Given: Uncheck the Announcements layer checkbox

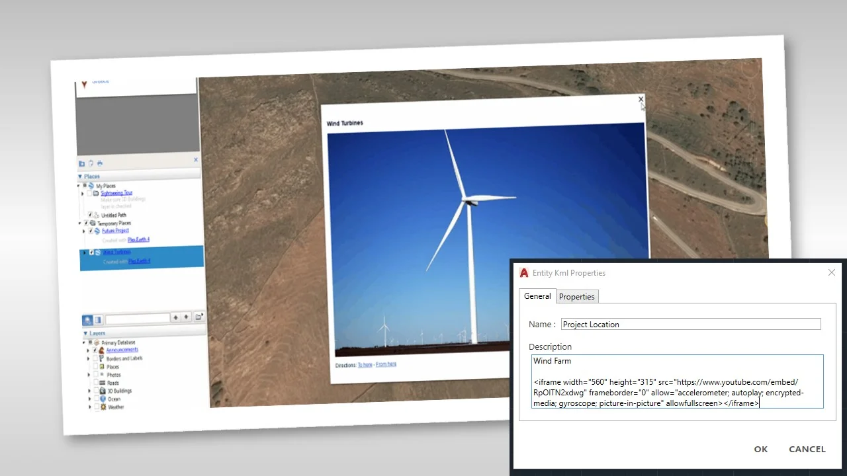Looking at the screenshot, I should [x=95, y=350].
